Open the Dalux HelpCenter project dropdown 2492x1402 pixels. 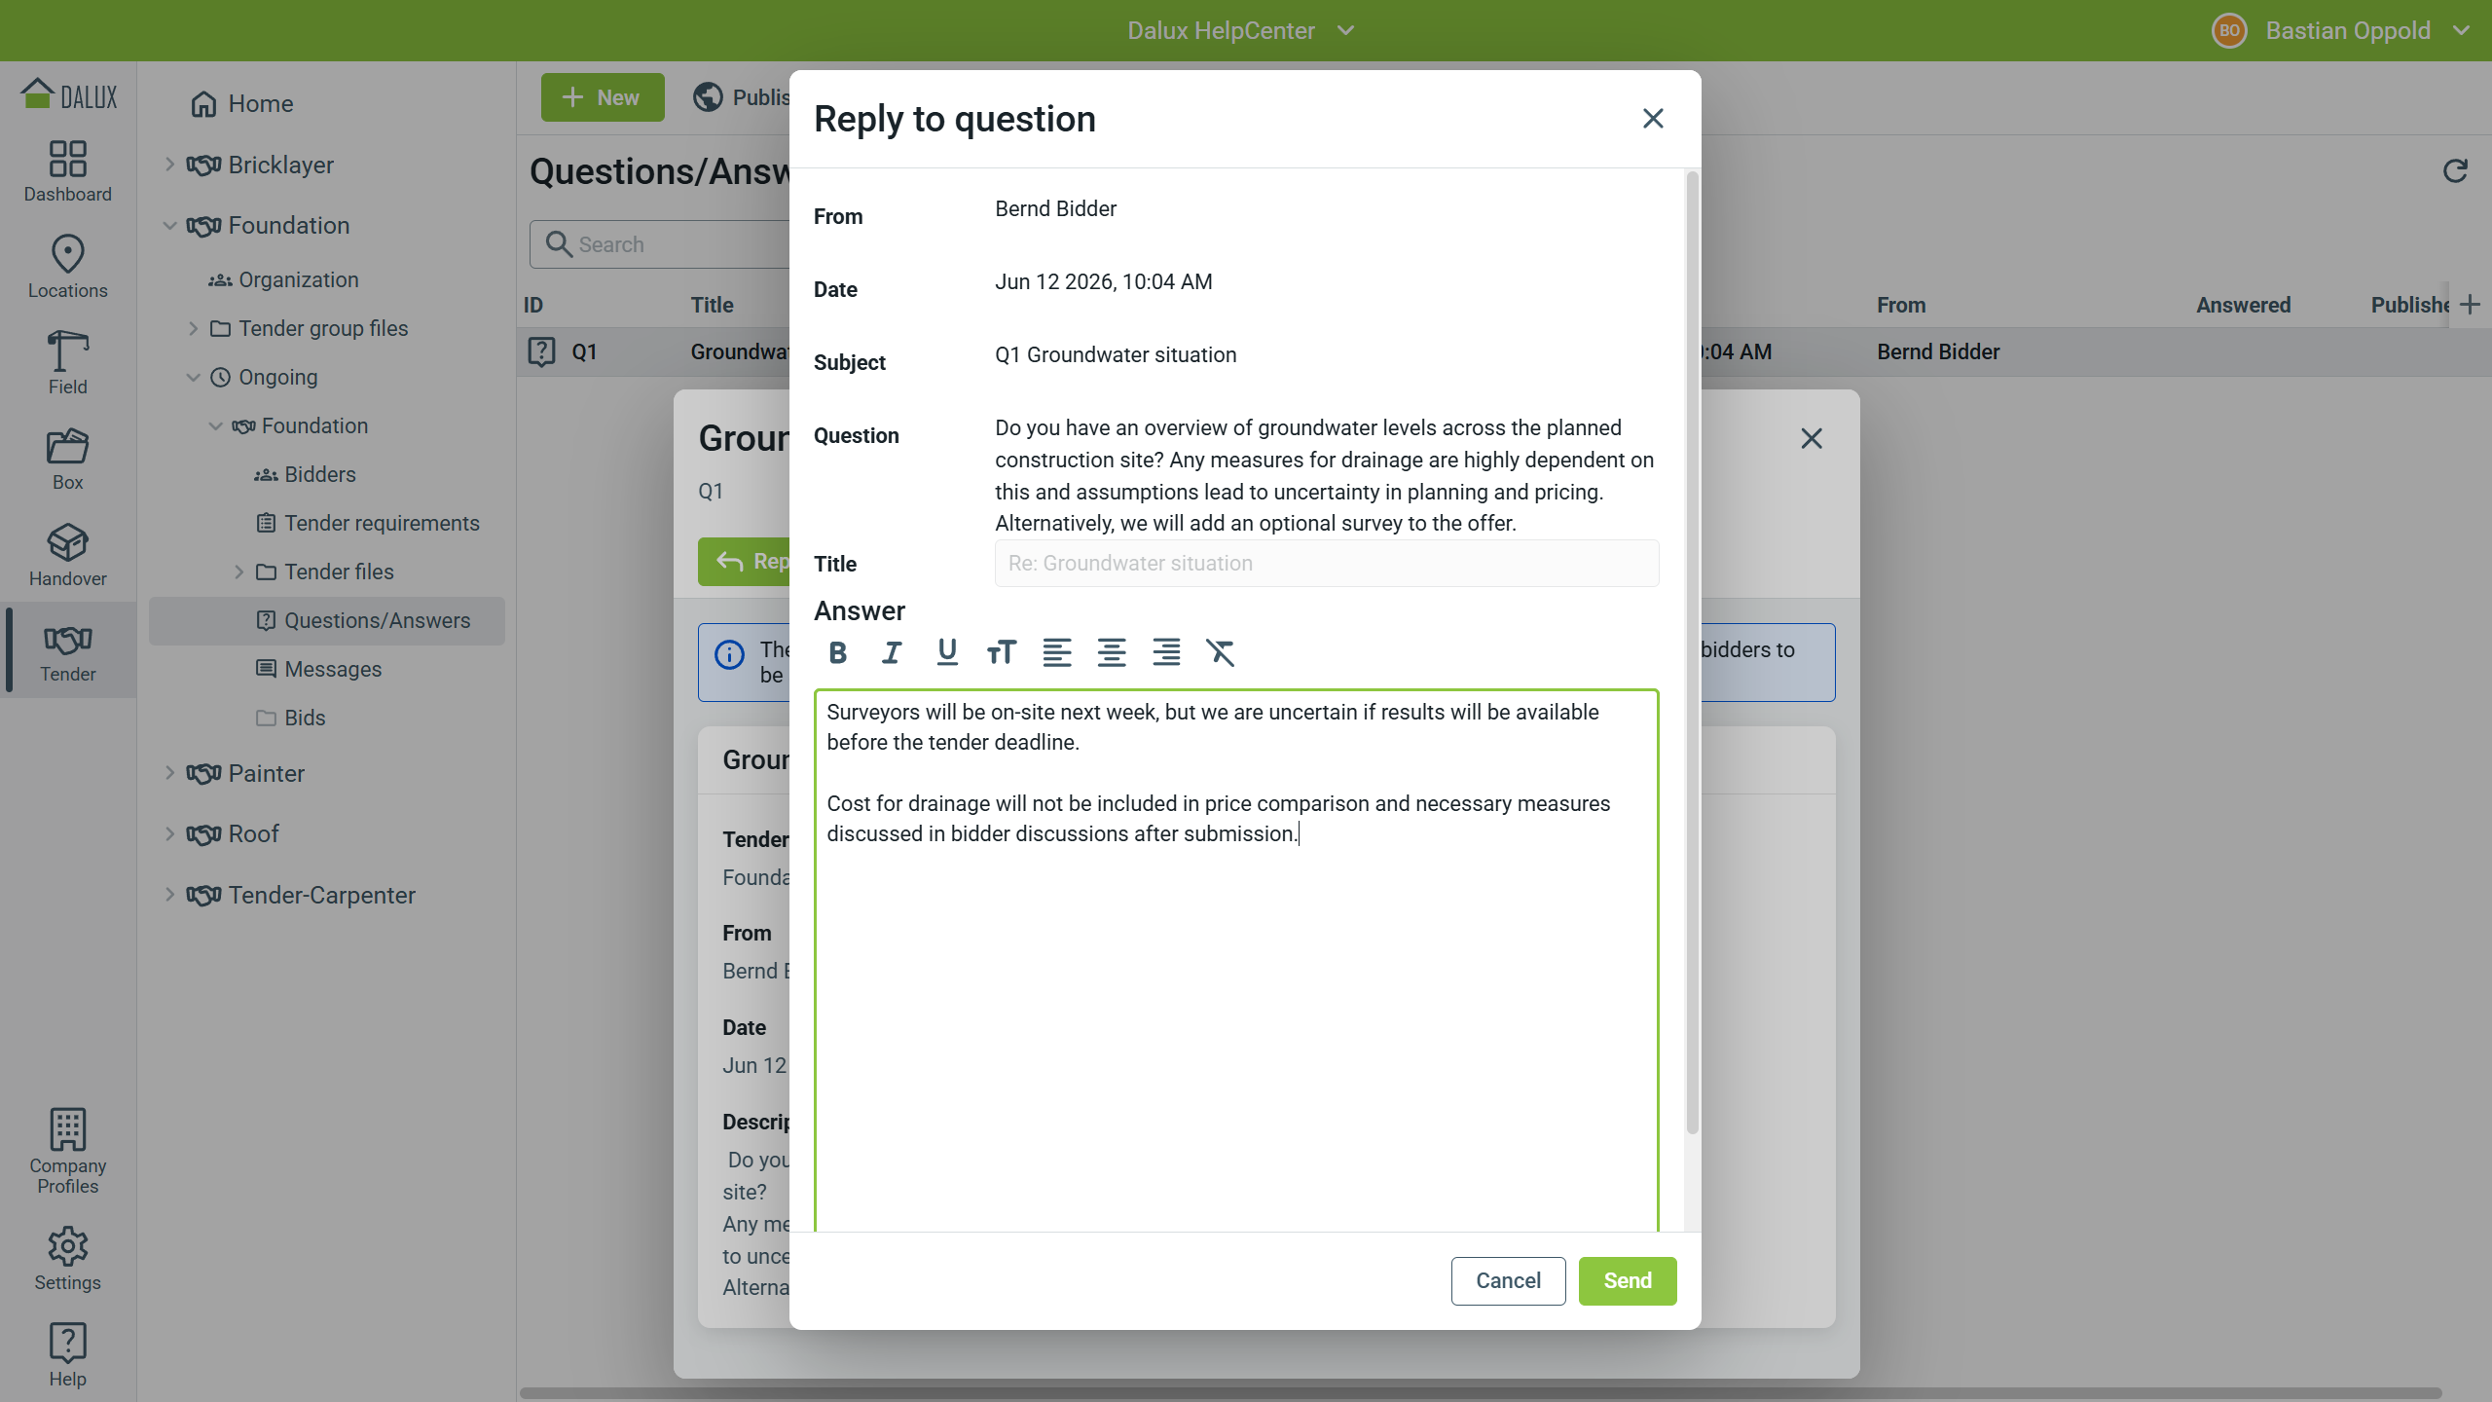[x=1240, y=31]
